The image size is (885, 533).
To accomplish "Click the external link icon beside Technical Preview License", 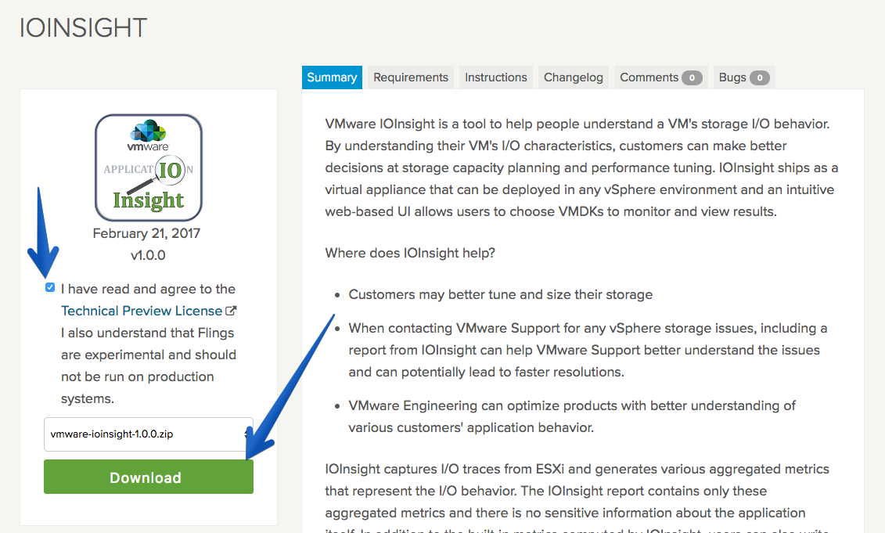I will 231,311.
